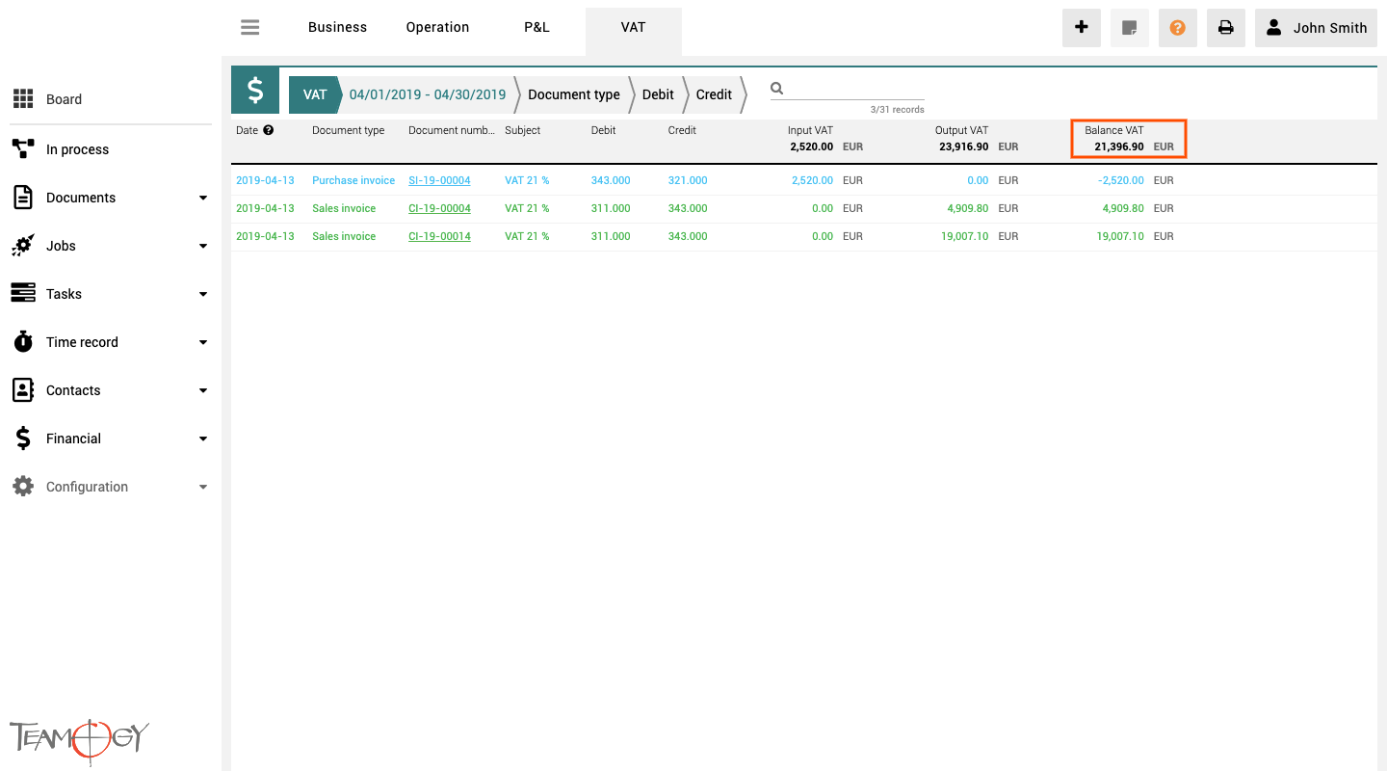Expand the Financial menu arrow
This screenshot has width=1387, height=771.
(203, 439)
